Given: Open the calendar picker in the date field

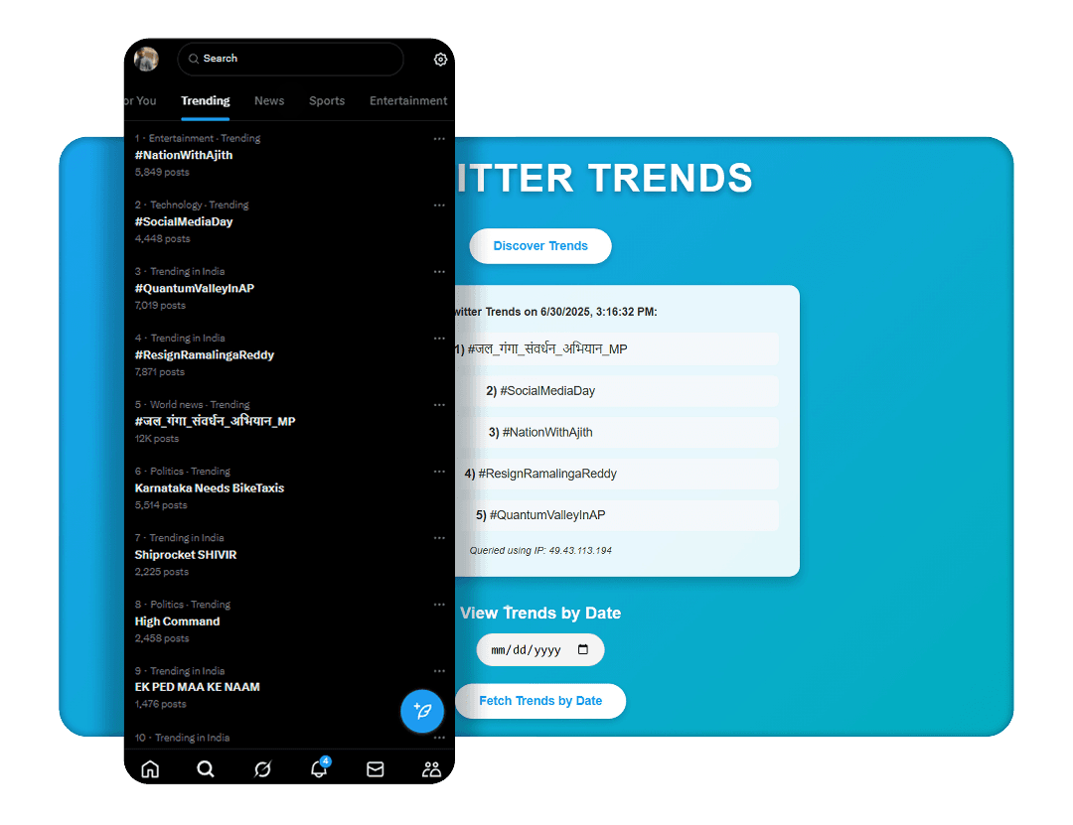Looking at the screenshot, I should click(x=581, y=649).
